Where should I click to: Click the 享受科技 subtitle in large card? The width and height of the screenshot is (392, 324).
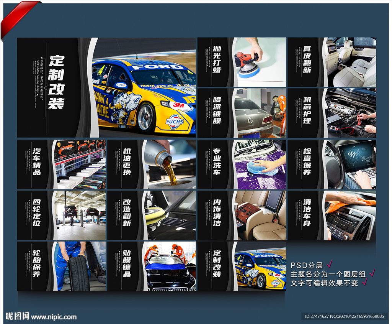tap(41, 79)
